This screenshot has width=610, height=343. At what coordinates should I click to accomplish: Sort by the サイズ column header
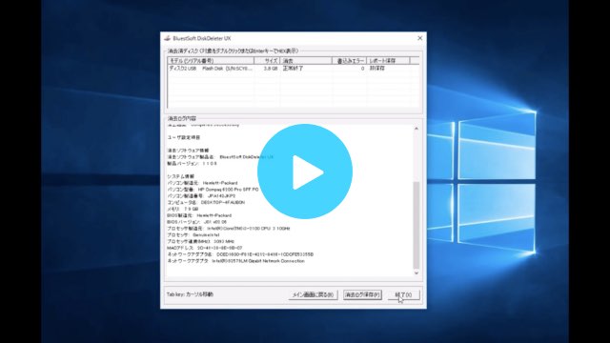point(267,61)
